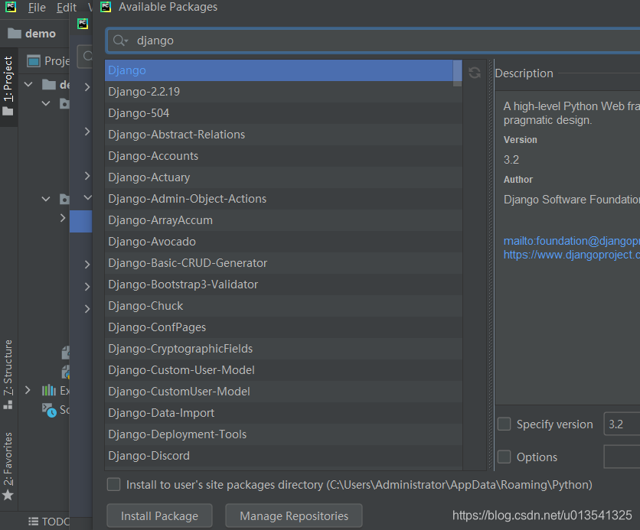Select Django-Actuary package
The width and height of the screenshot is (640, 530).
[x=283, y=177]
